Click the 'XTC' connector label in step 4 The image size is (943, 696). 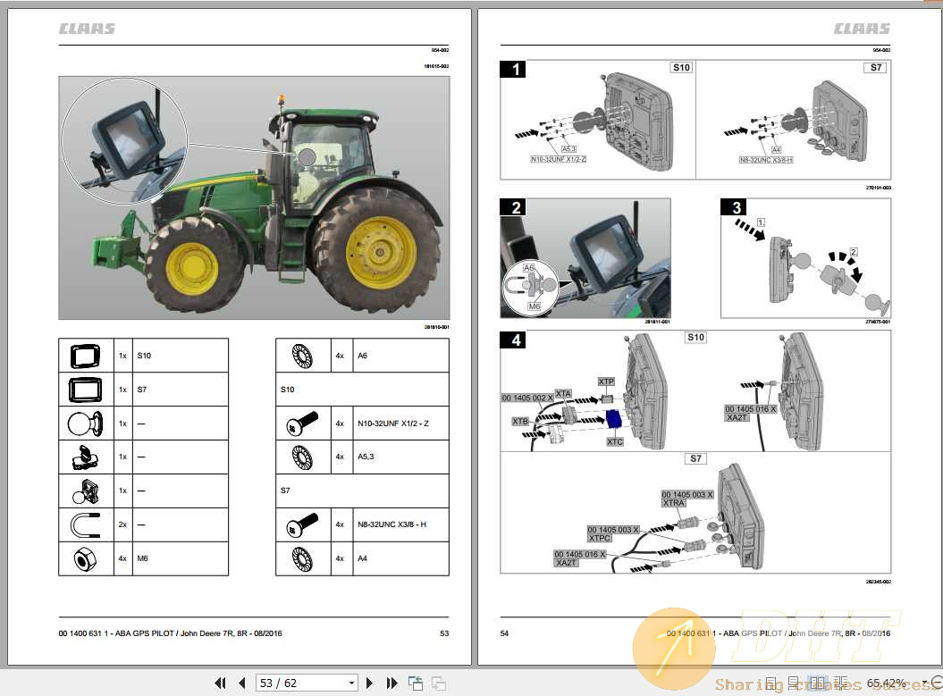pyautogui.click(x=615, y=441)
